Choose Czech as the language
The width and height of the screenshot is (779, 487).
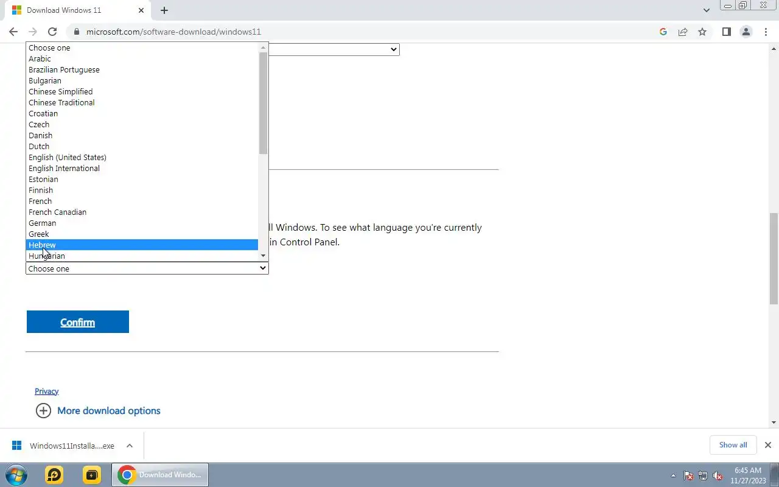pyautogui.click(x=142, y=124)
